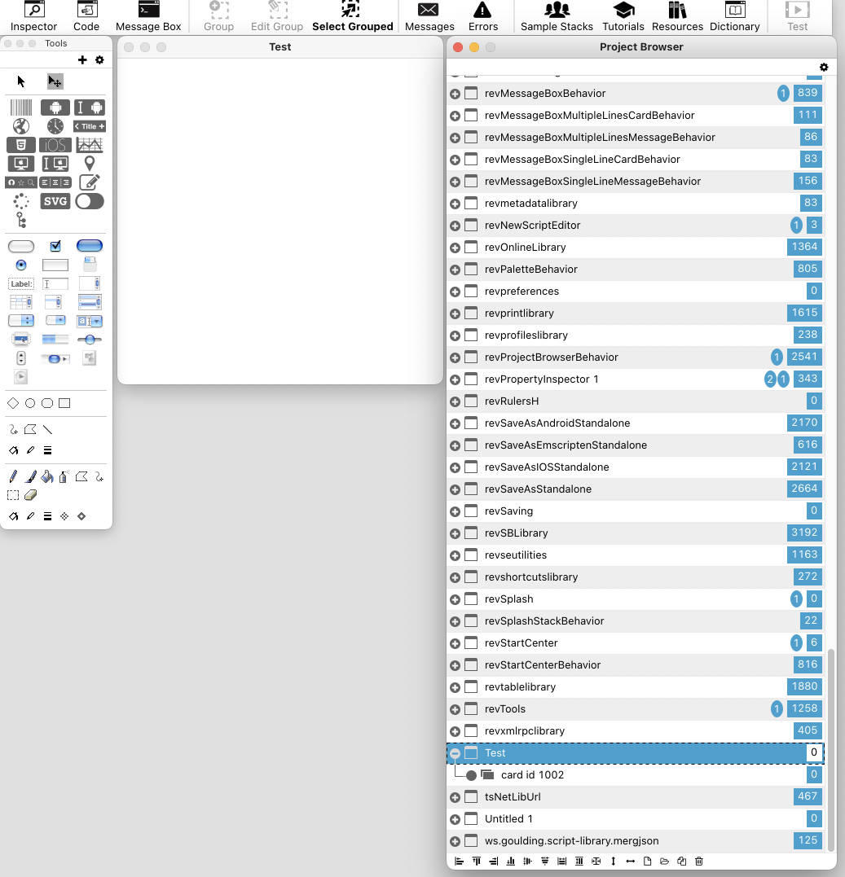This screenshot has width=845, height=877.
Task: Pick the rectangle graphic tool
Action: point(64,403)
